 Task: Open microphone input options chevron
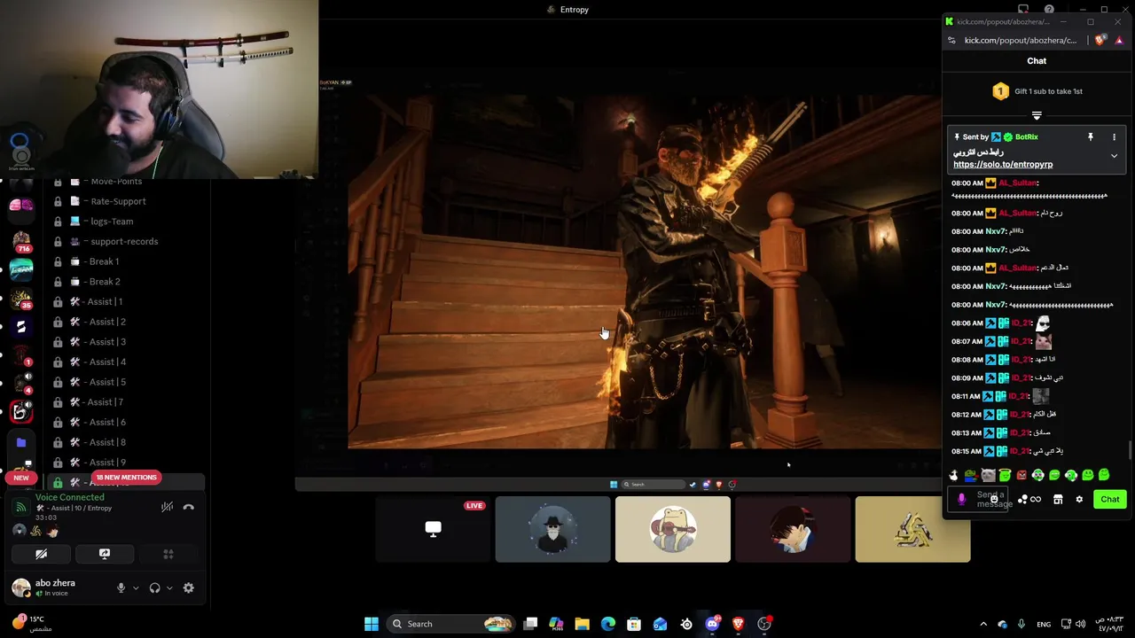(136, 587)
